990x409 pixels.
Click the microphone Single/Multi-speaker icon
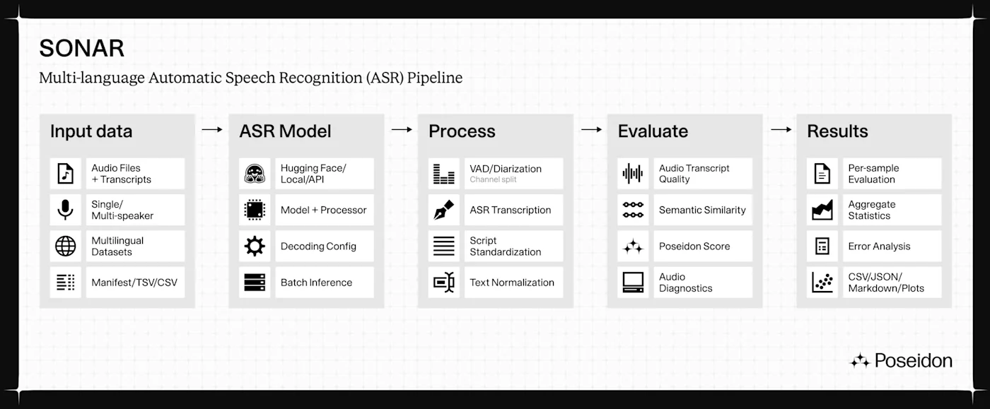click(66, 210)
